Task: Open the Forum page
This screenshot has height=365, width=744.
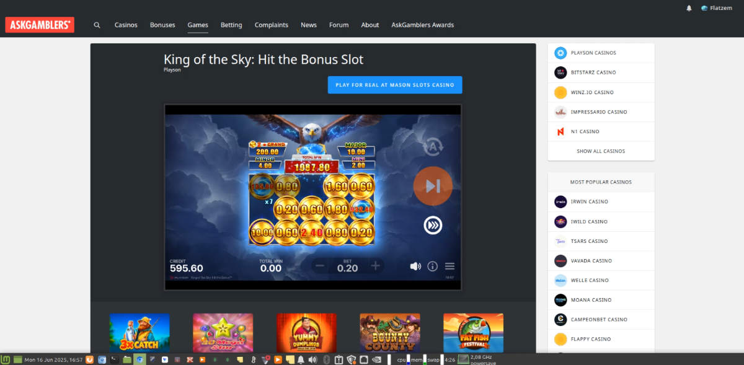Action: tap(339, 25)
